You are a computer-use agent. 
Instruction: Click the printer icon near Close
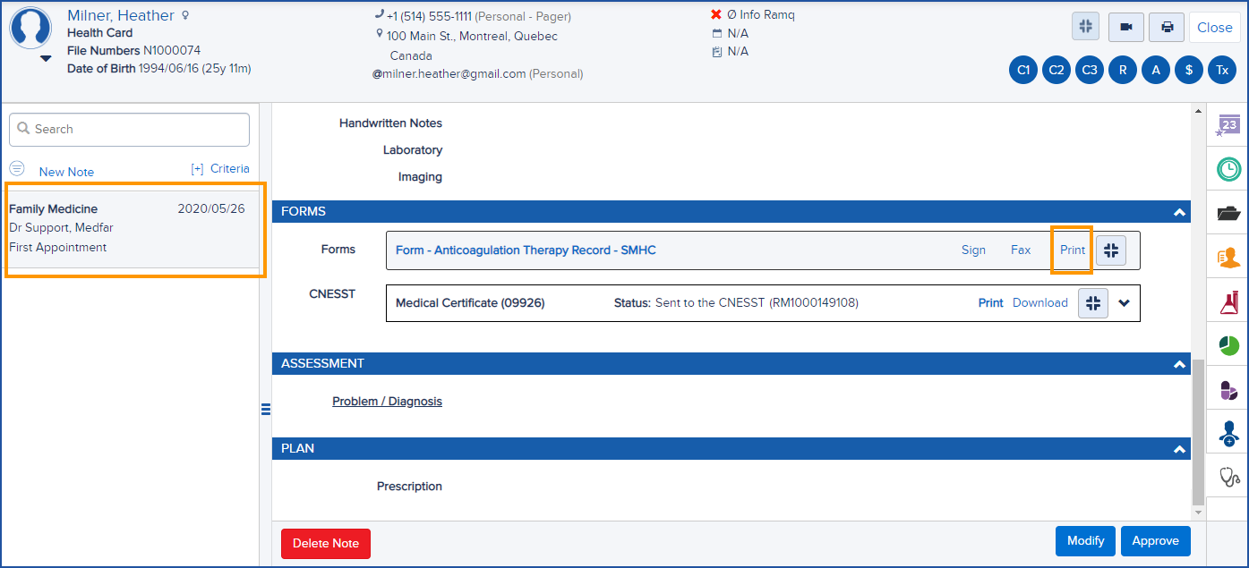pyautogui.click(x=1166, y=27)
